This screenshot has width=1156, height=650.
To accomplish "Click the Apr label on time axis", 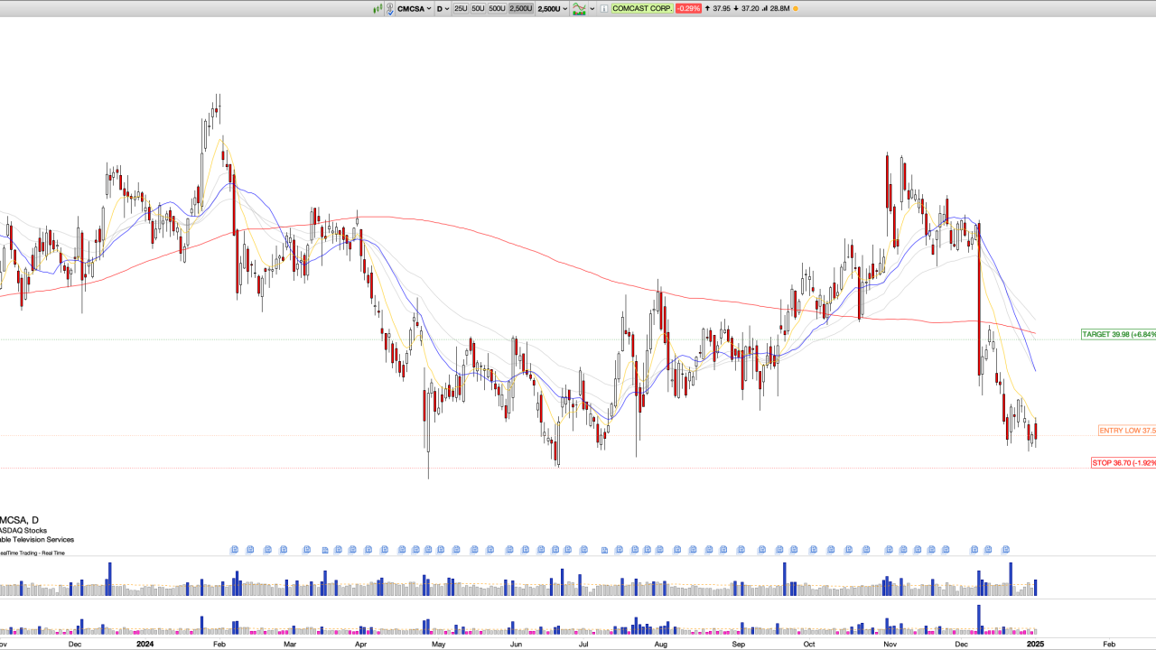I will (x=361, y=645).
